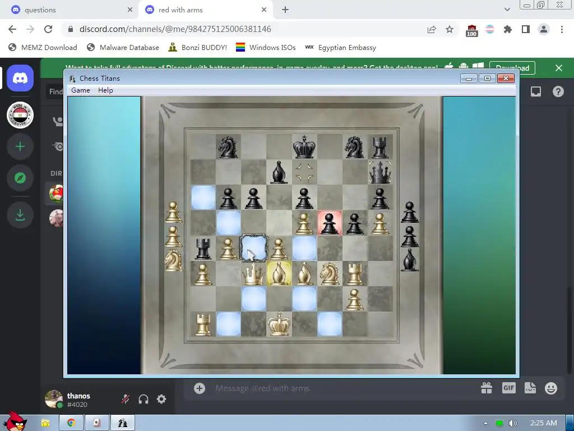Viewport: 574px width, 431px height.
Task: Attach a file with the plus button
Action: coord(200,388)
